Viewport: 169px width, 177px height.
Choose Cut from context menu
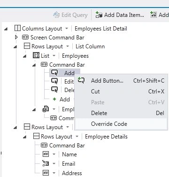coord(121,92)
